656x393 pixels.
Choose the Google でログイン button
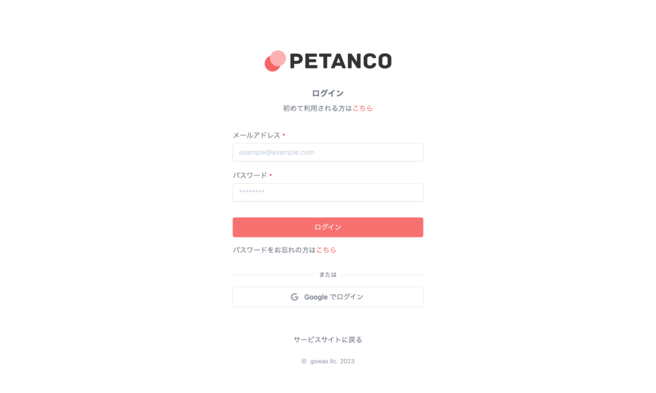pyautogui.click(x=328, y=297)
